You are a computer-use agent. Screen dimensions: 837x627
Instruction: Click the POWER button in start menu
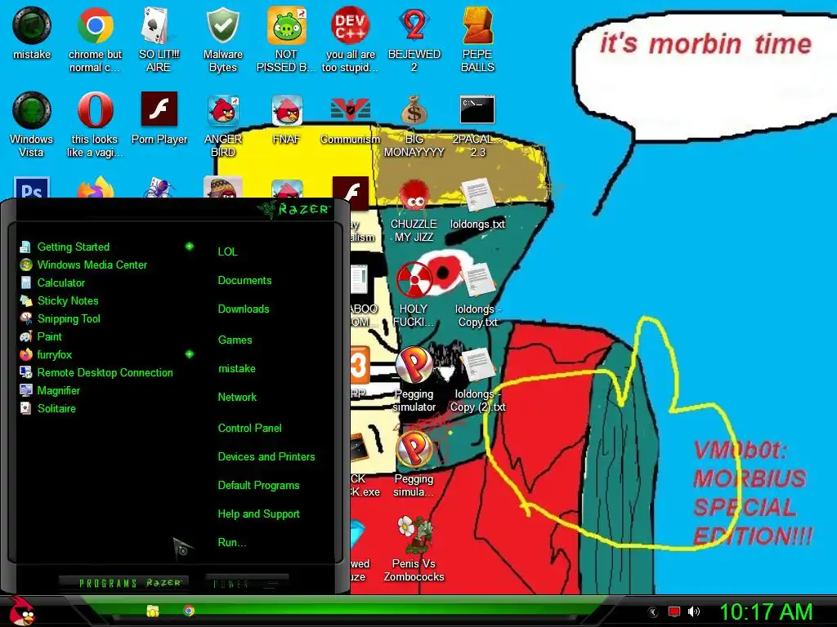click(x=246, y=584)
